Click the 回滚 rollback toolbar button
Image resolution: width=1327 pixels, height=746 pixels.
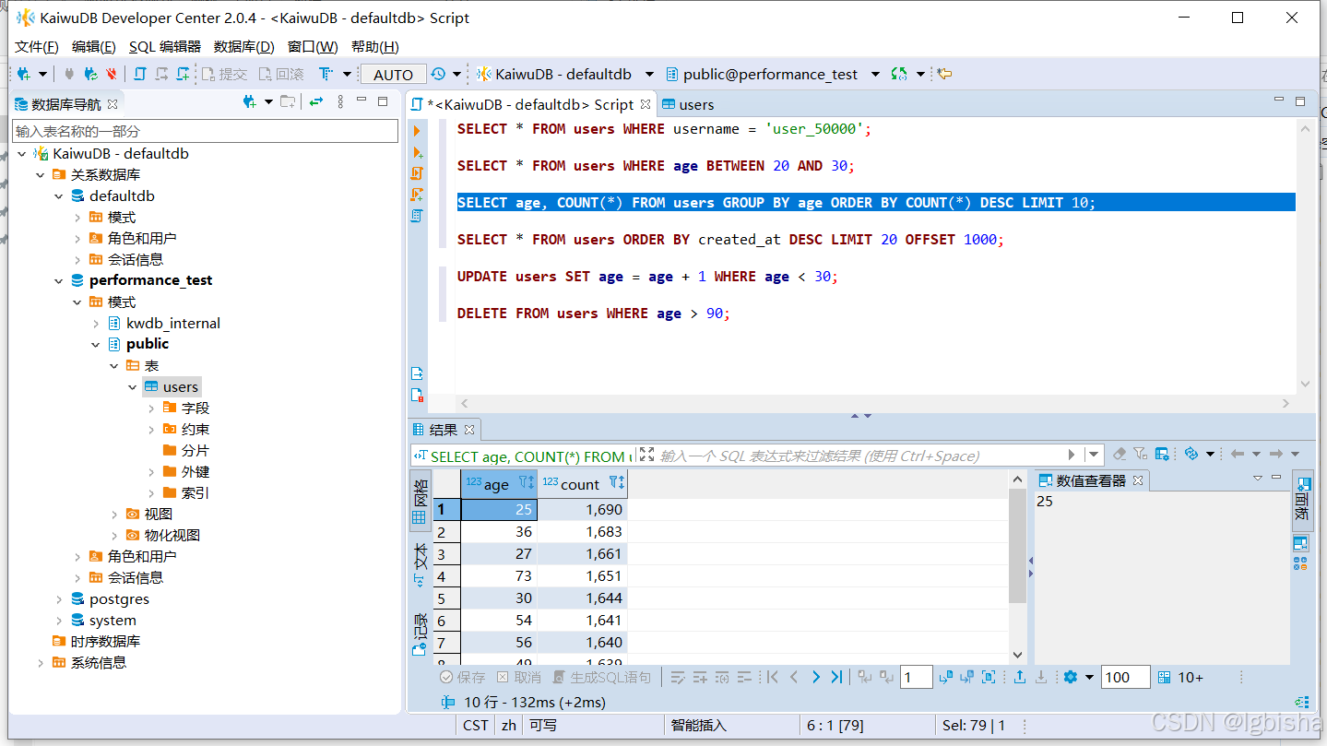[281, 74]
